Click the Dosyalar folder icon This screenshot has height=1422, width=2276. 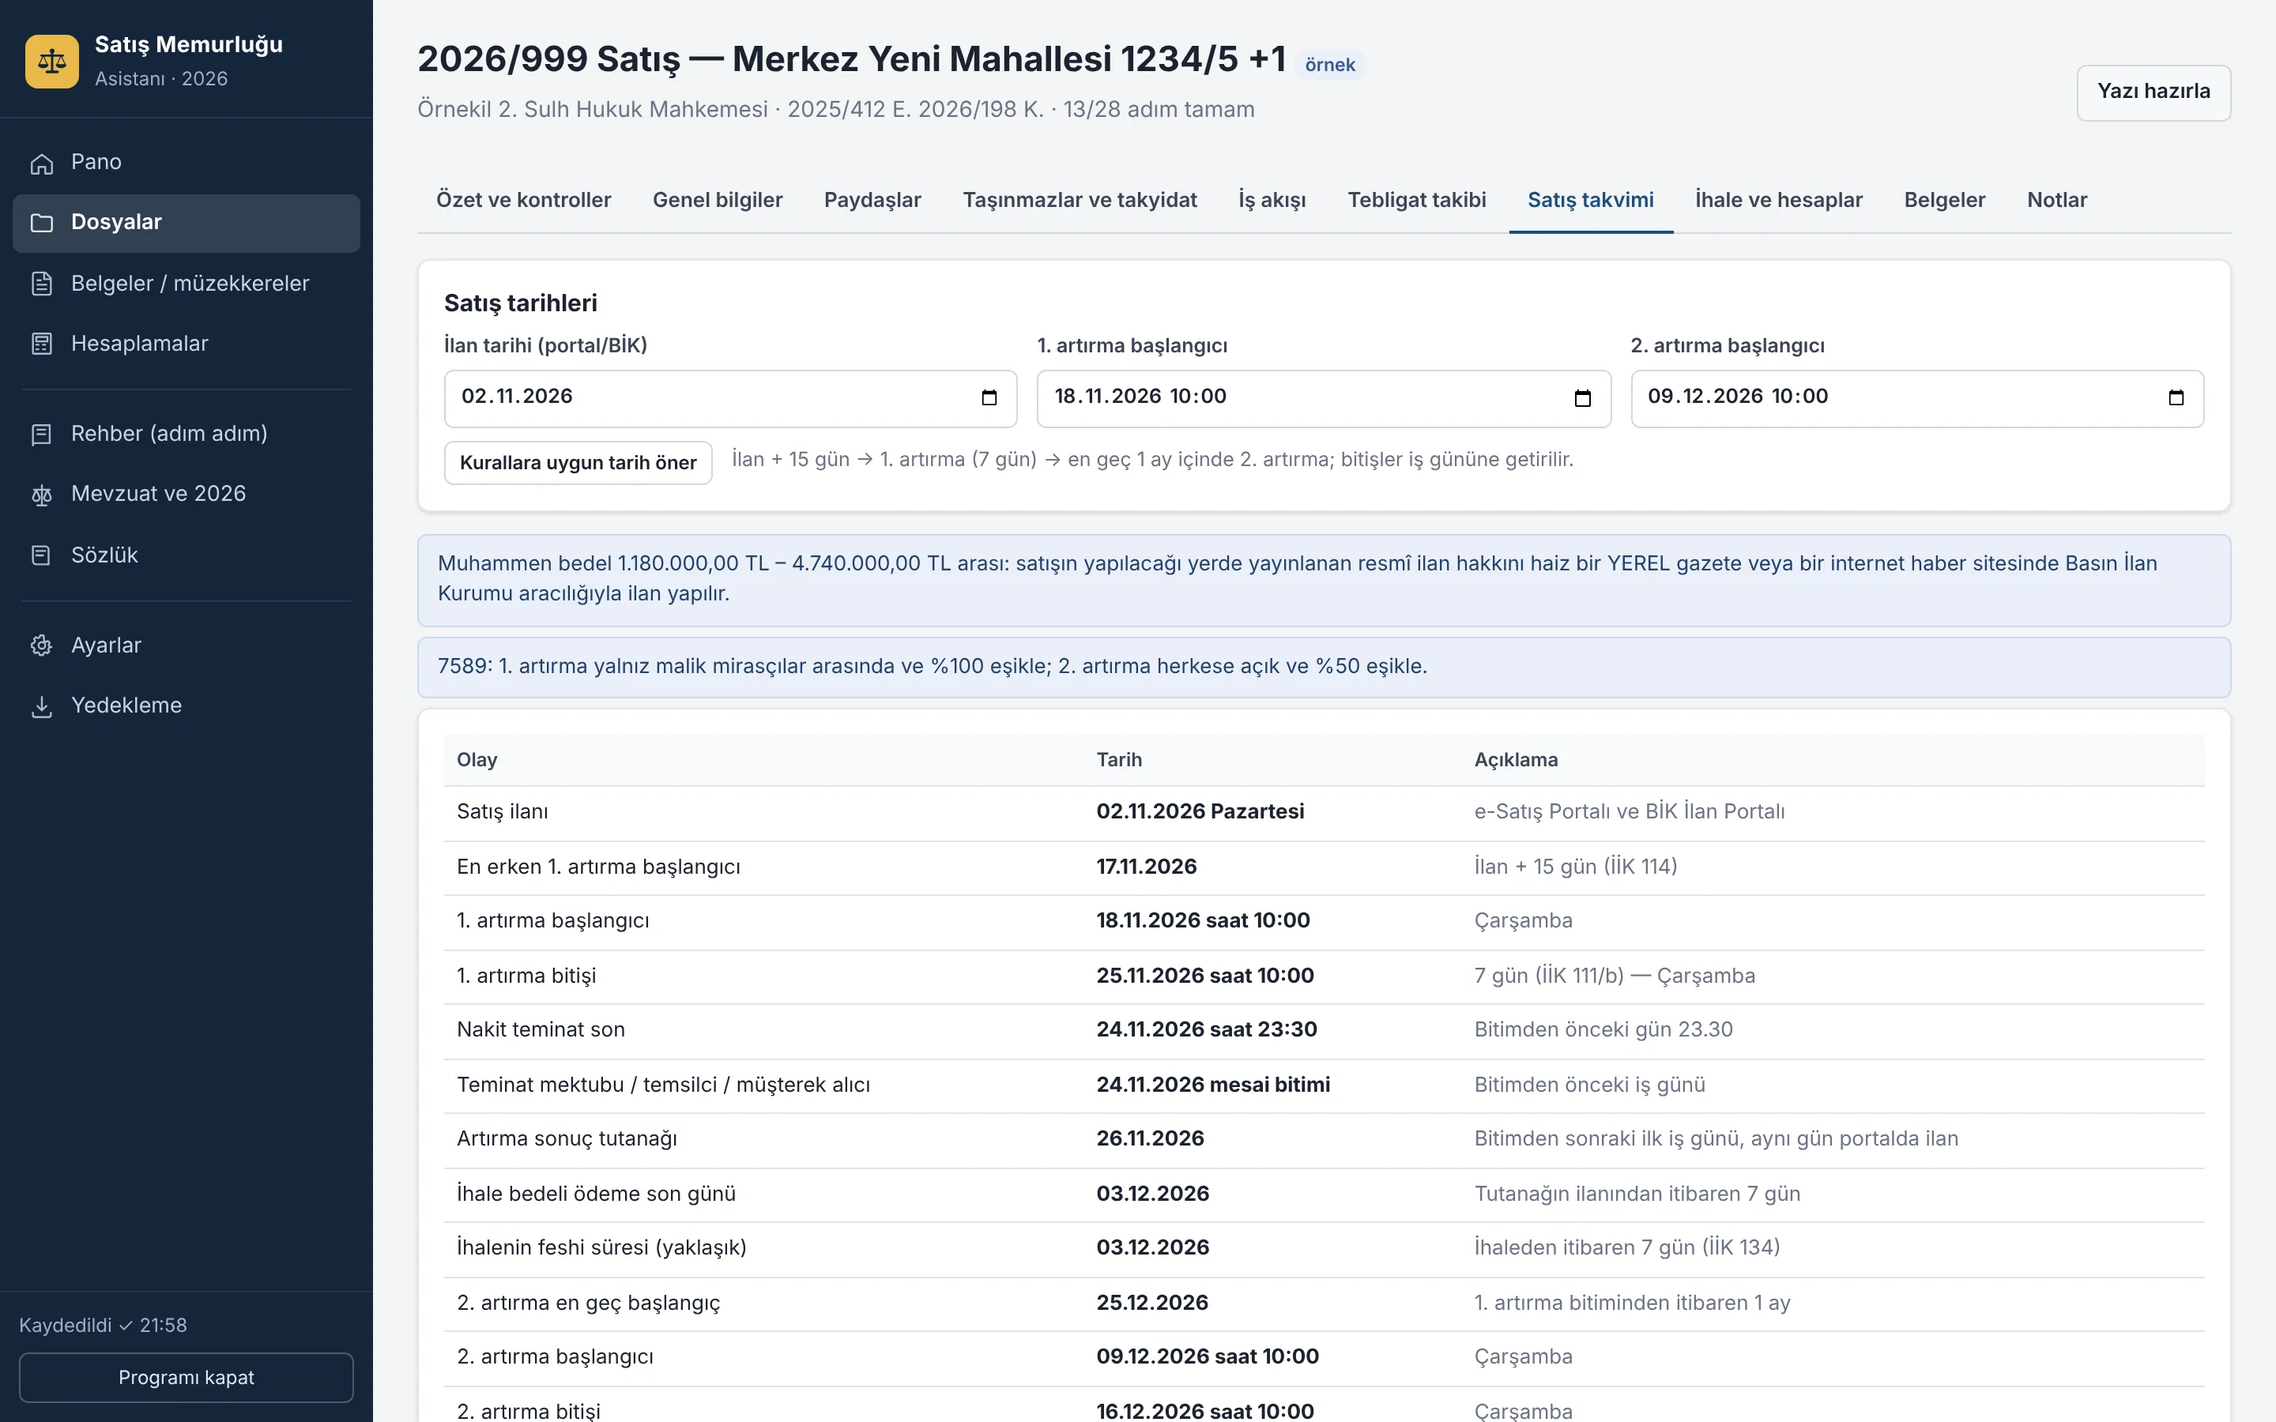click(x=41, y=223)
